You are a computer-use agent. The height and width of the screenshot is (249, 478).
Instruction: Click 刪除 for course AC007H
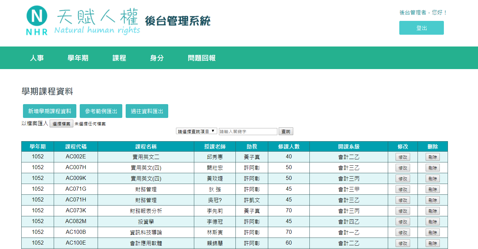(x=432, y=168)
